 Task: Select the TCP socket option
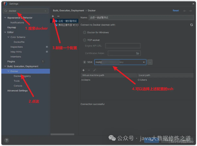click(x=85, y=40)
